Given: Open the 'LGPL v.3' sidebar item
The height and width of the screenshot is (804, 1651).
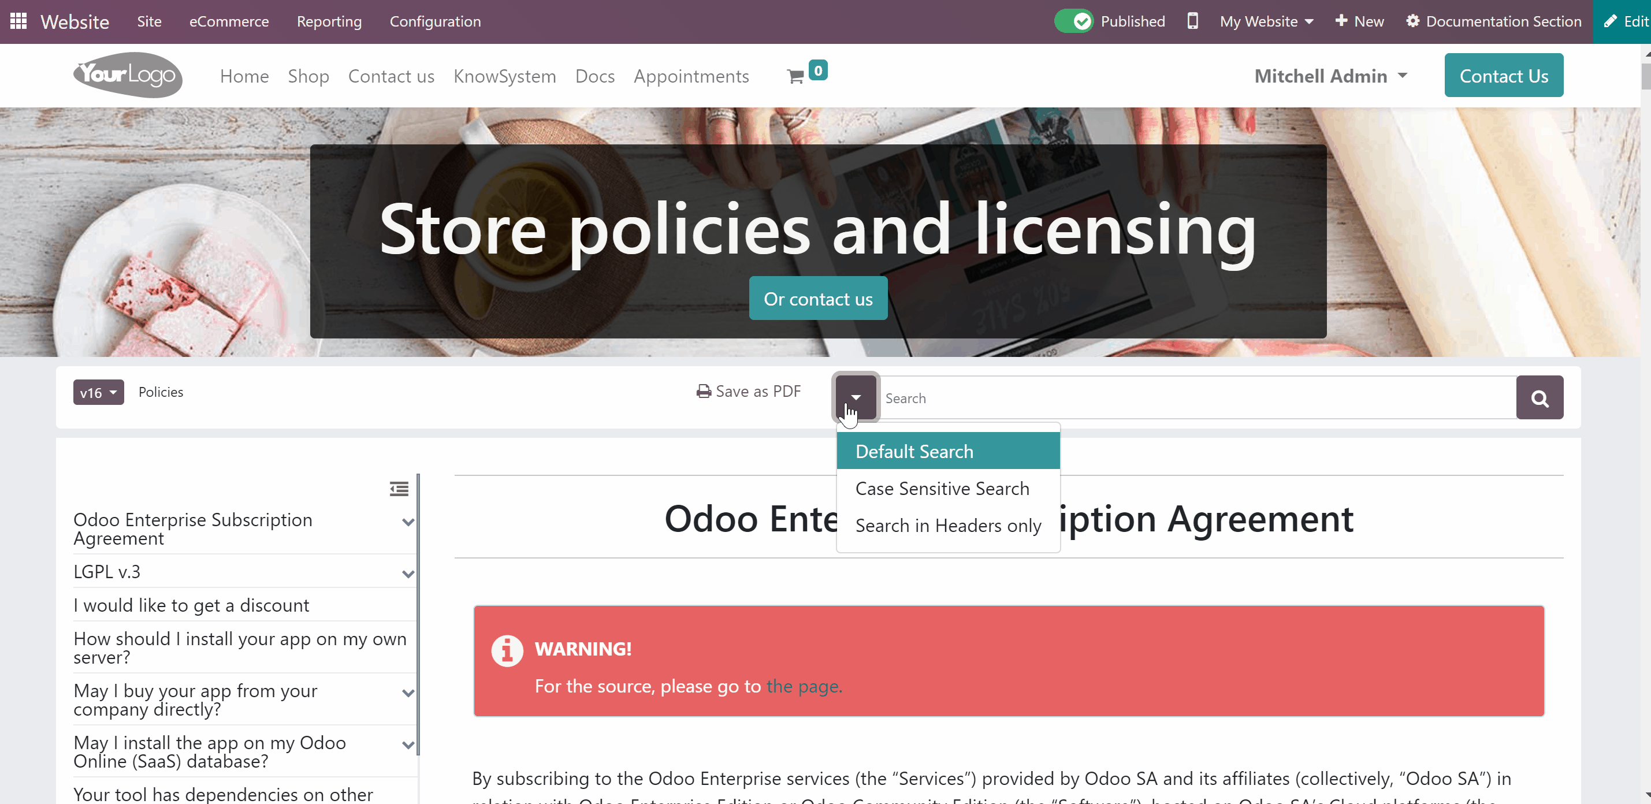Looking at the screenshot, I should 107,571.
